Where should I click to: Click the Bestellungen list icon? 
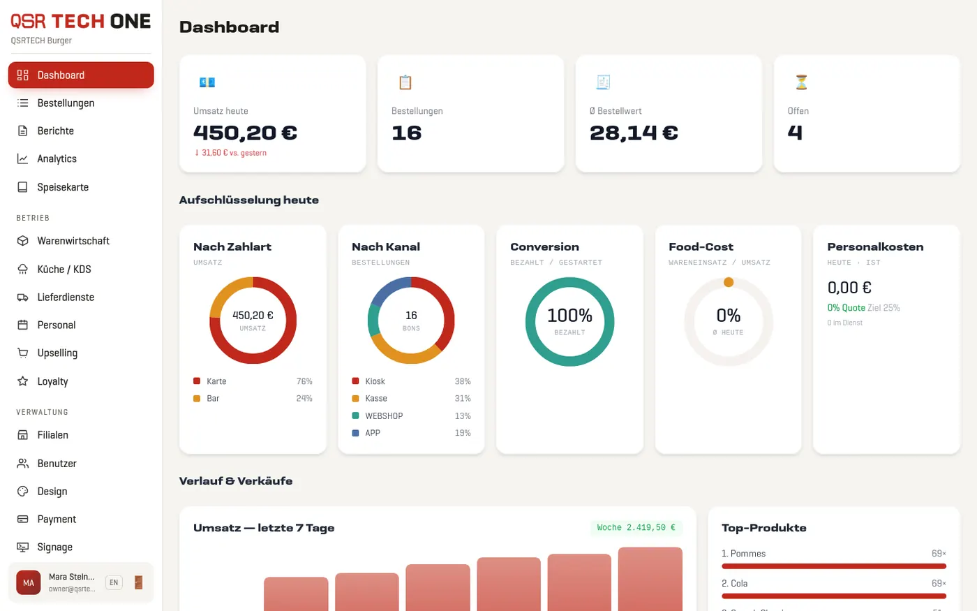(x=23, y=103)
